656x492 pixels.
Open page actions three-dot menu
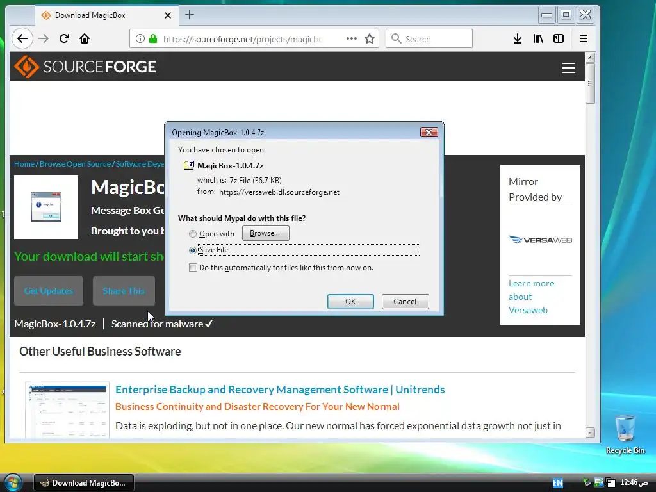(x=352, y=38)
